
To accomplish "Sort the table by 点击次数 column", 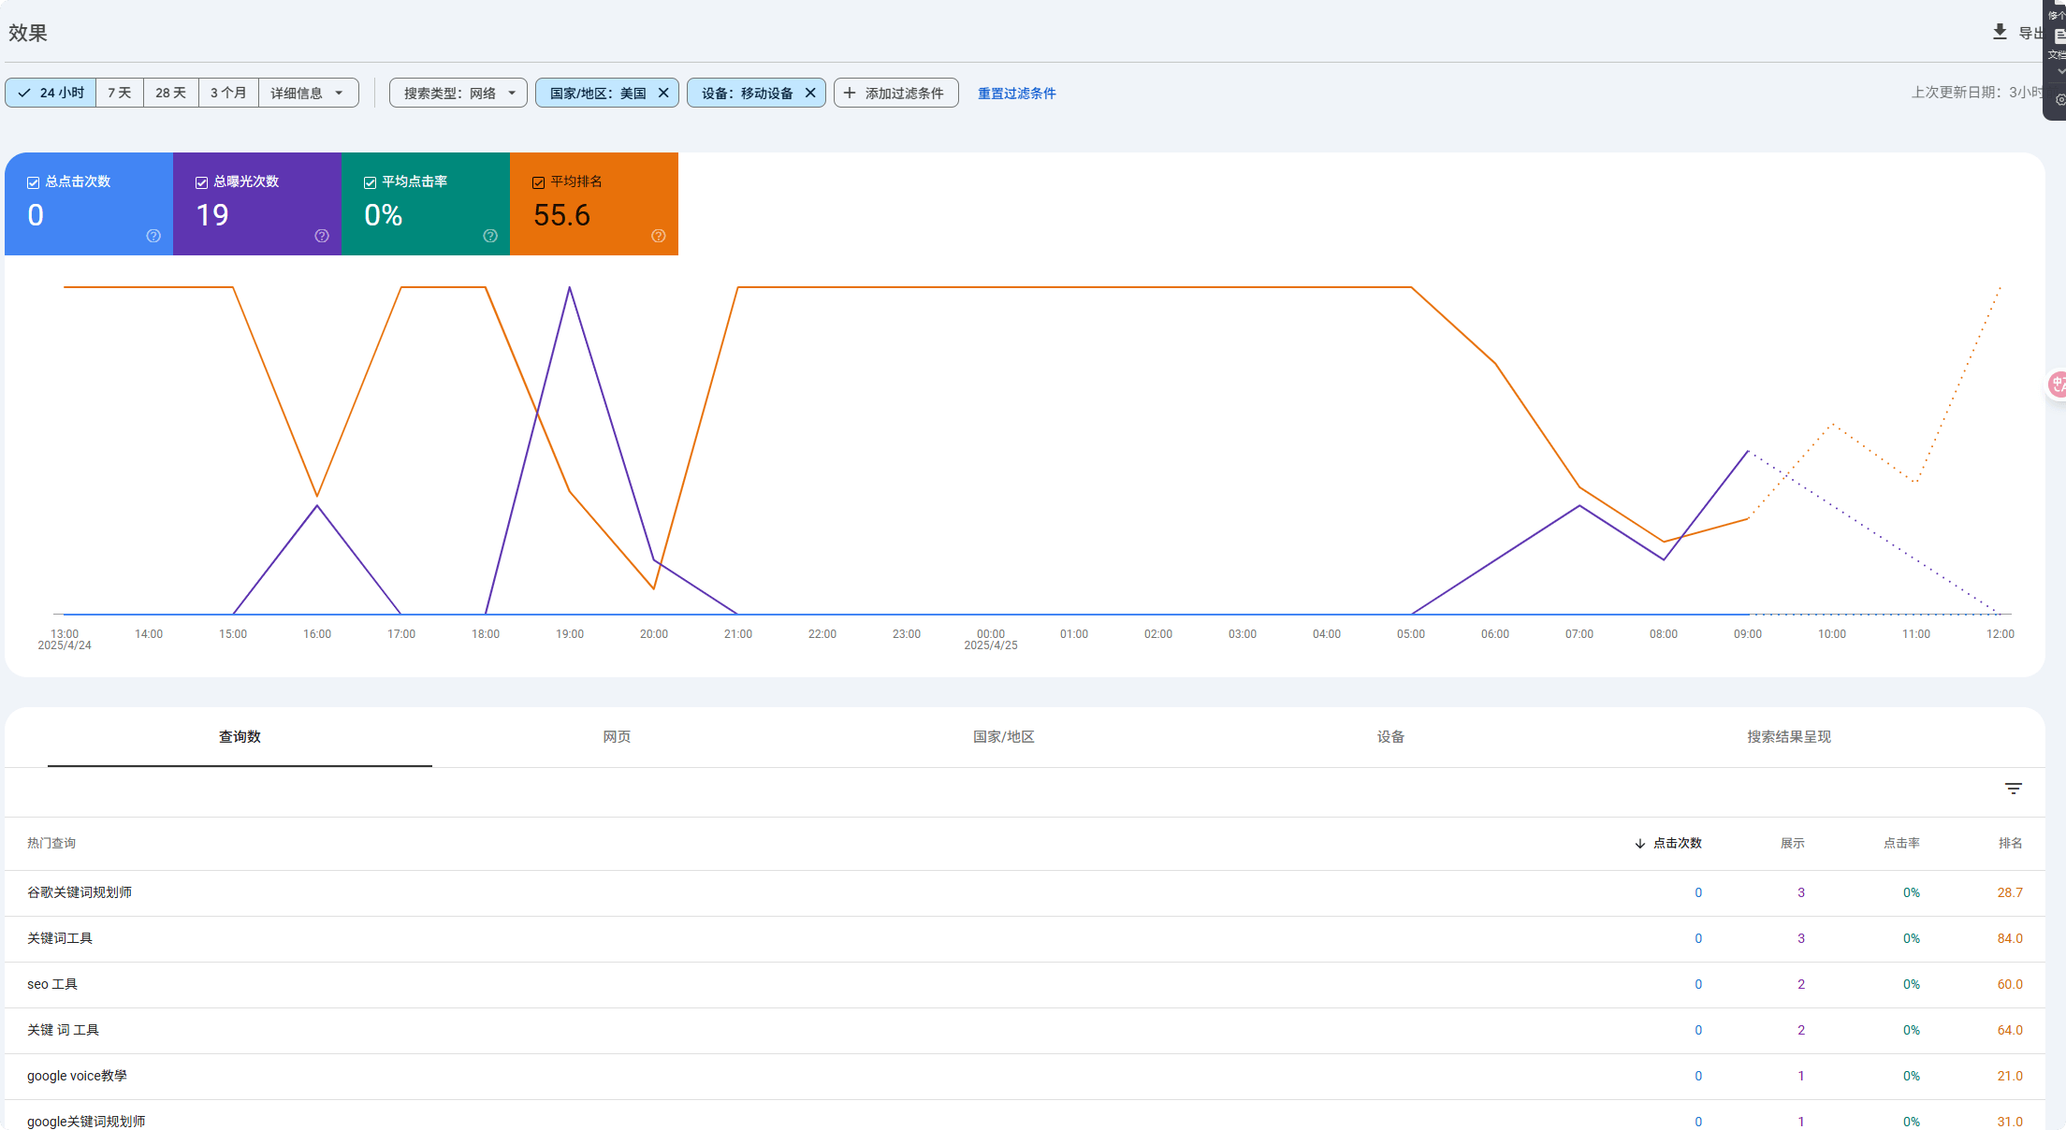I will point(1677,844).
